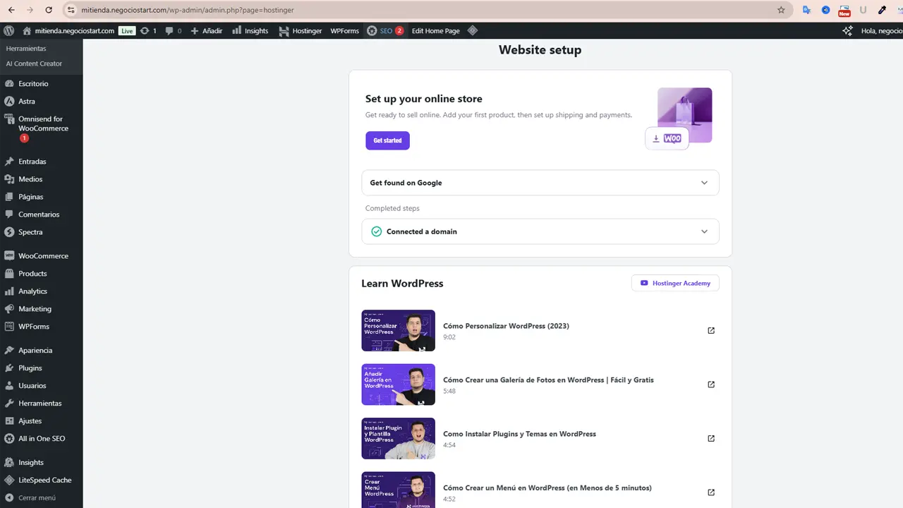Click WPForms in the top admin bar
The height and width of the screenshot is (508, 903).
coord(344,30)
